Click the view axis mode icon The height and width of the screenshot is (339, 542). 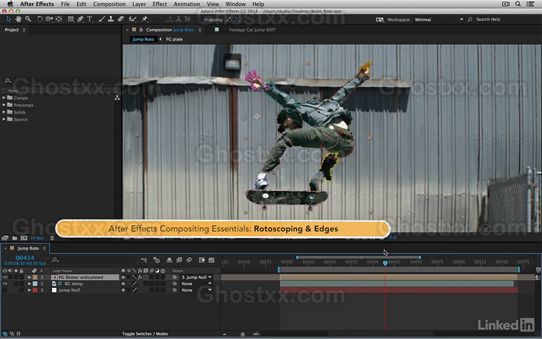point(188,19)
